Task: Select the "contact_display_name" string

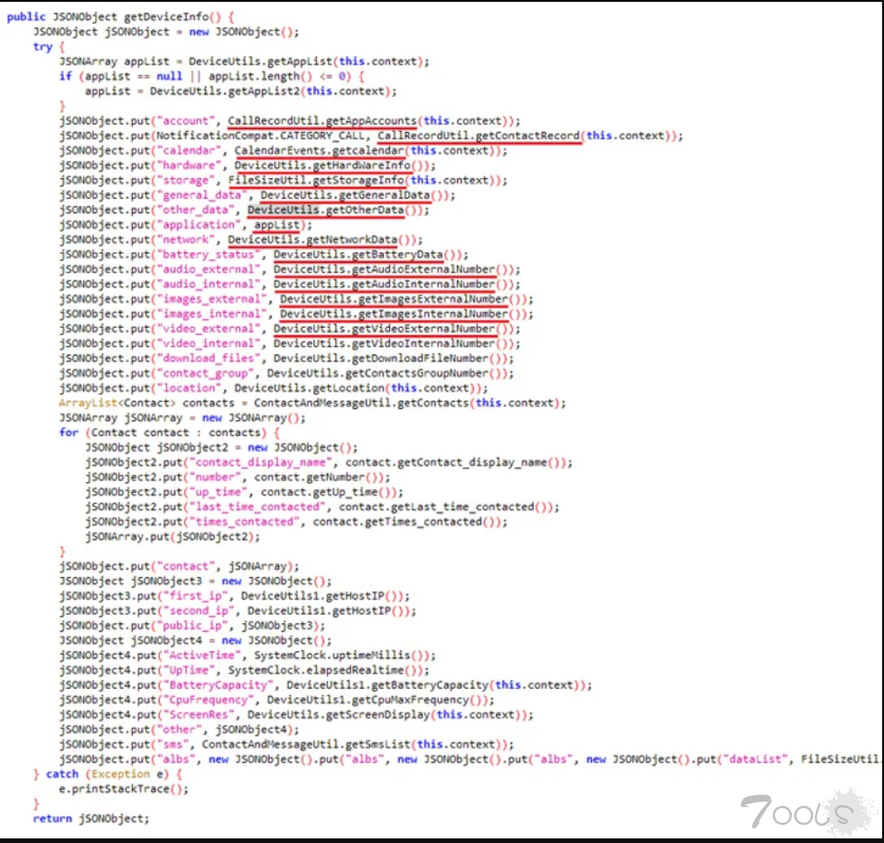Action: point(260,462)
